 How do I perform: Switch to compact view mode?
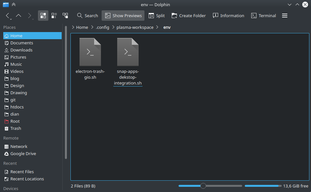point(54,15)
